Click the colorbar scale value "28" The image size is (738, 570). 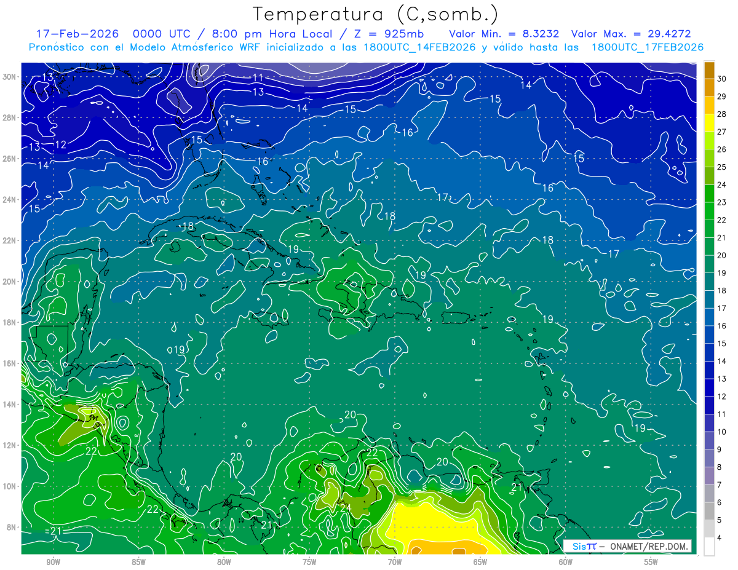click(722, 114)
